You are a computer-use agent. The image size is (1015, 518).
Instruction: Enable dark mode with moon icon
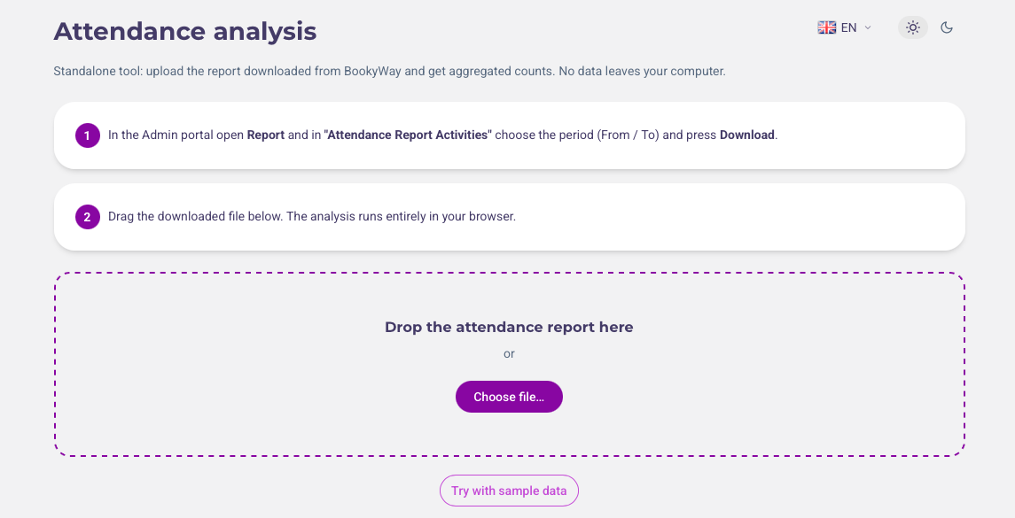click(x=947, y=27)
